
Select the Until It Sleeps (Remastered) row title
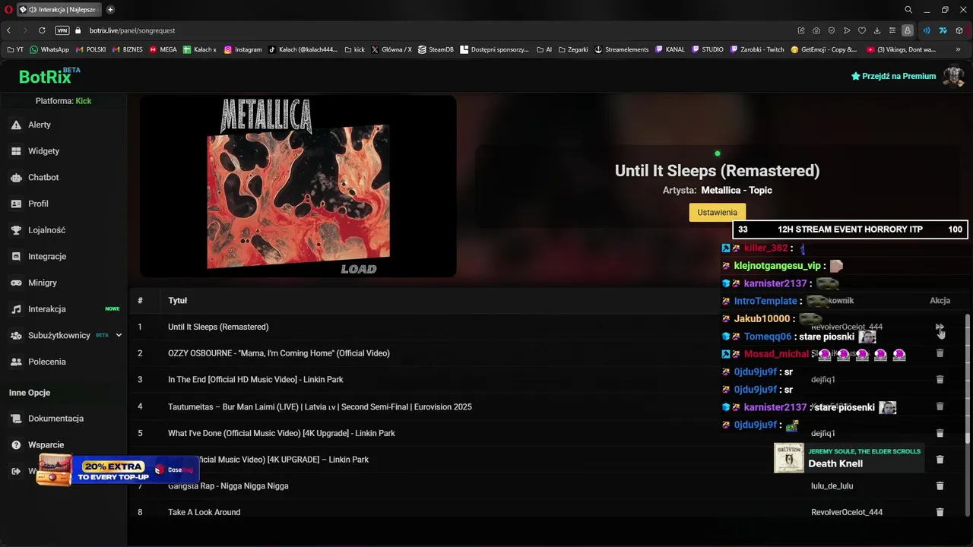pos(218,327)
